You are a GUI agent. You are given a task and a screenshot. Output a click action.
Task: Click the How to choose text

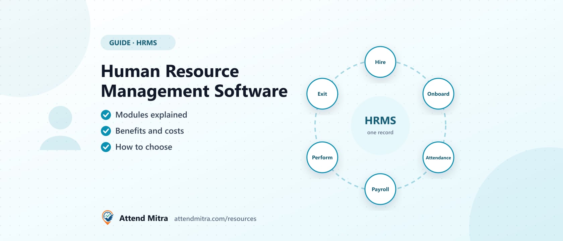click(144, 147)
